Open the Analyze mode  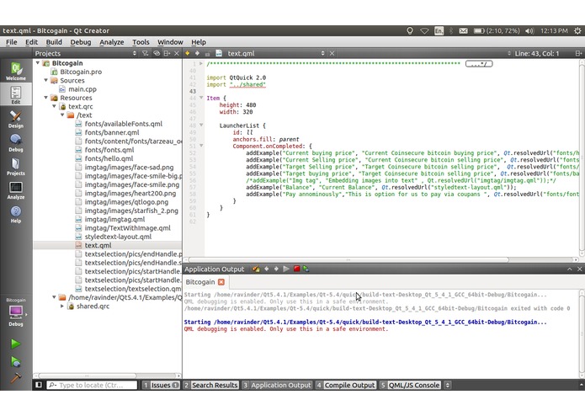tap(16, 190)
